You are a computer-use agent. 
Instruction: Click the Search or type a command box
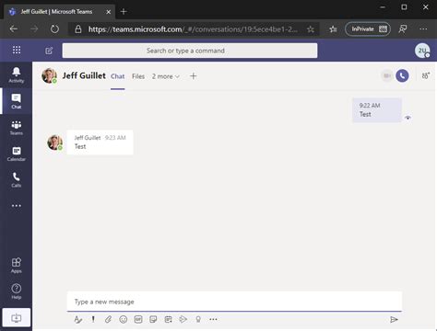tap(190, 51)
